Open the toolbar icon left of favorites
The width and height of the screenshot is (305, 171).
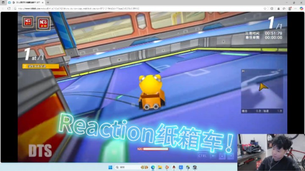tap(278, 8)
